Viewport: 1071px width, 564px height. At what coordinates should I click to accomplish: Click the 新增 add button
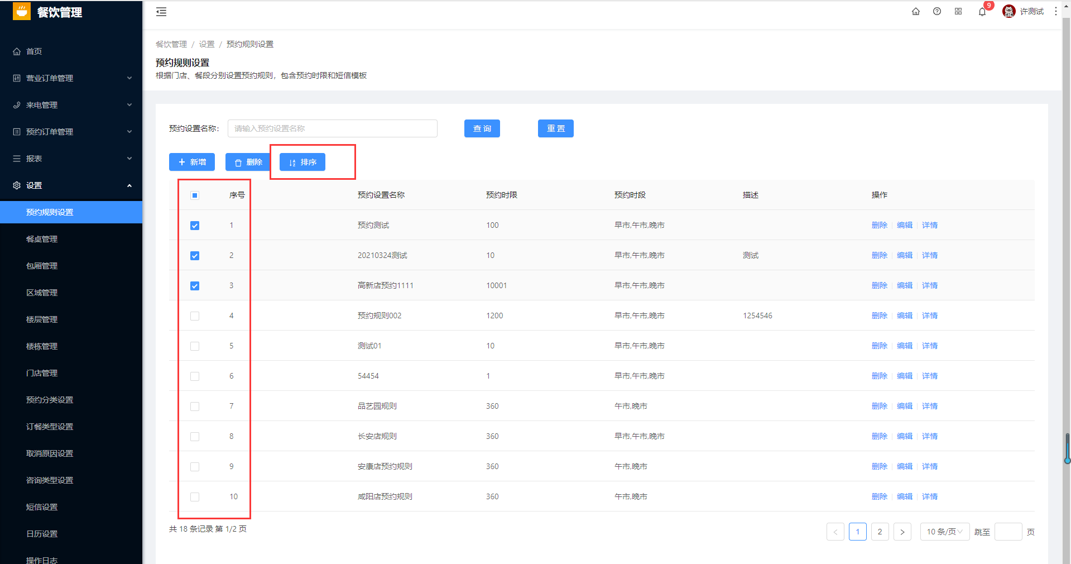click(192, 162)
